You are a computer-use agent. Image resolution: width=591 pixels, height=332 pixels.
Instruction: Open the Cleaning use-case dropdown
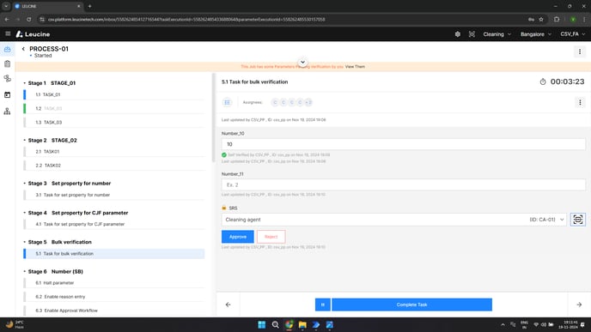(x=497, y=34)
